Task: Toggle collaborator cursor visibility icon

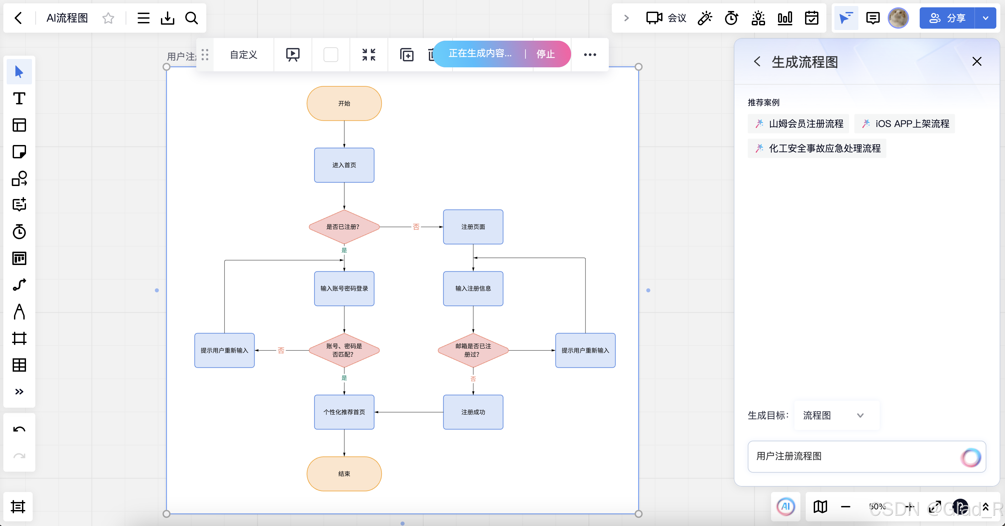Action: [845, 18]
